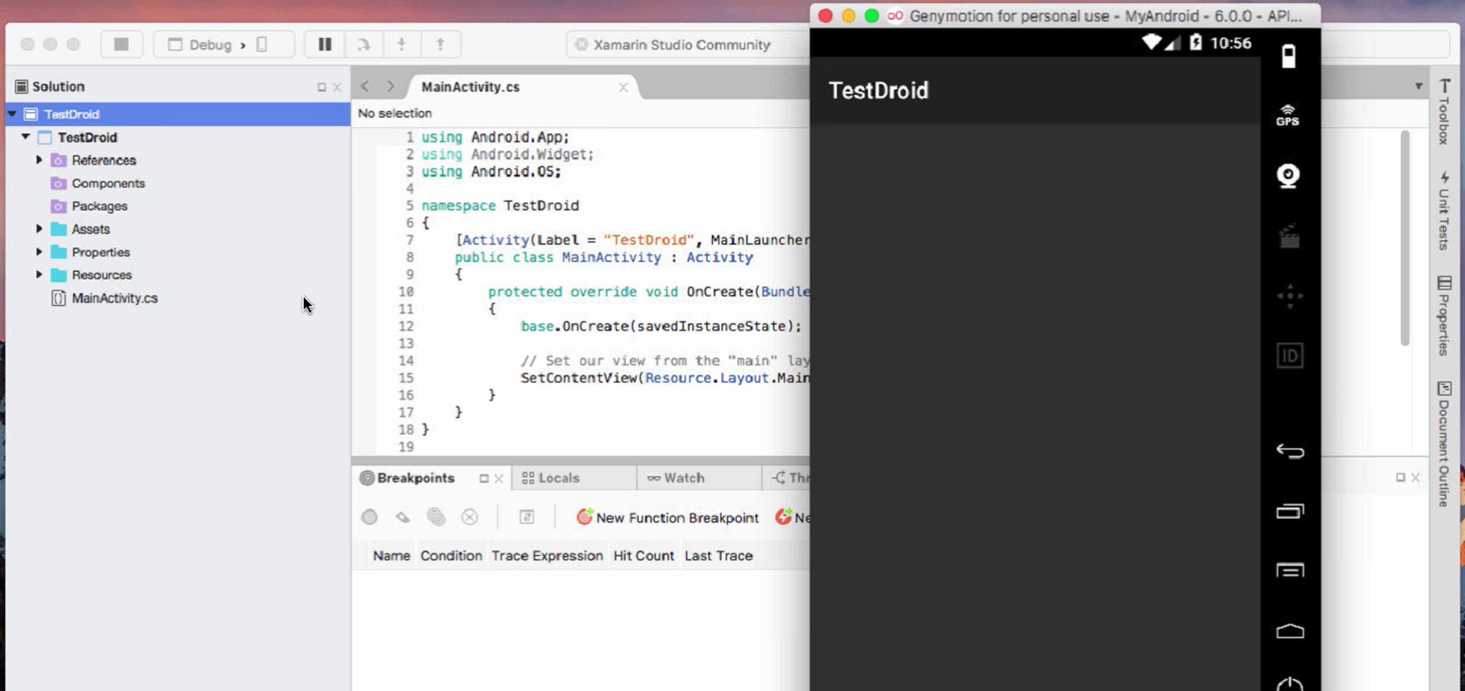1465x691 pixels.
Task: Close the Solution pad
Action: coord(337,87)
